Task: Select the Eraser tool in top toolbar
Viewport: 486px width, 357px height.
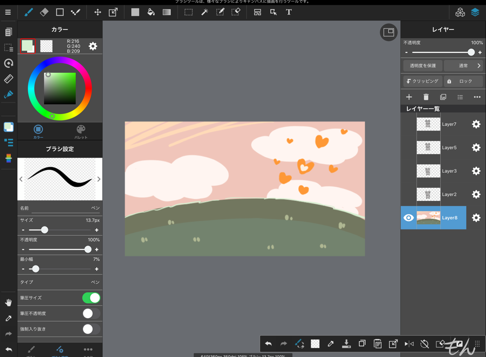Action: [44, 12]
